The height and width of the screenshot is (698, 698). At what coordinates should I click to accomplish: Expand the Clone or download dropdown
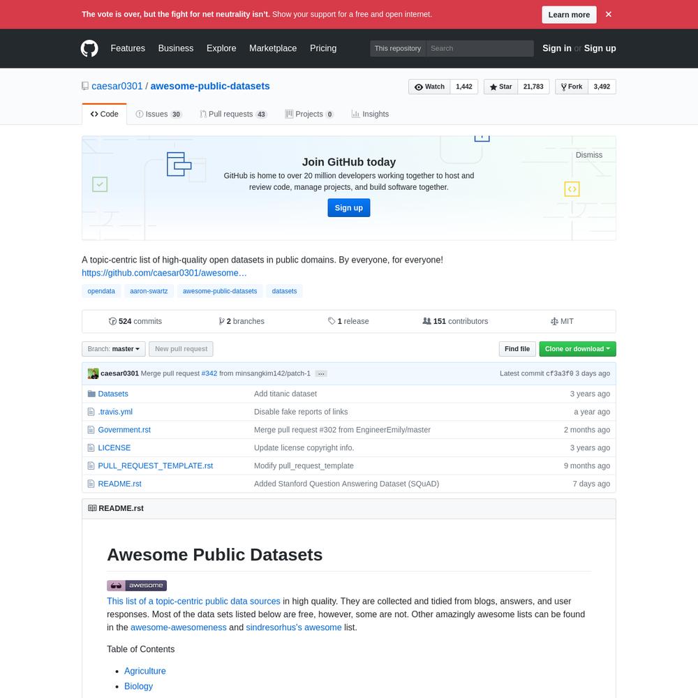[577, 349]
